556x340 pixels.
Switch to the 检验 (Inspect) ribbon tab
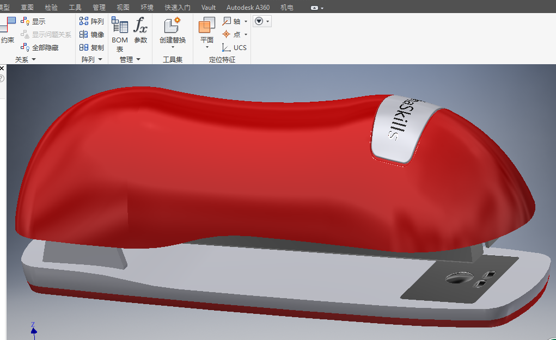pos(51,8)
